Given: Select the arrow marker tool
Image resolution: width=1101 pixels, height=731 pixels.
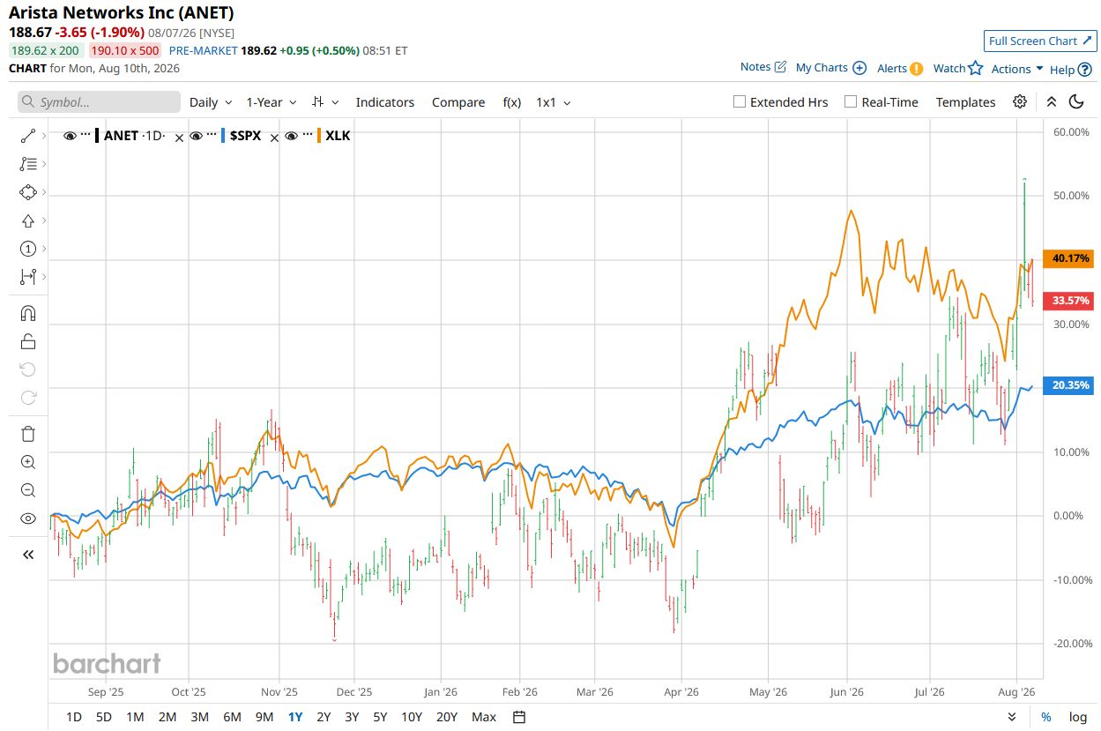Looking at the screenshot, I should 27,220.
